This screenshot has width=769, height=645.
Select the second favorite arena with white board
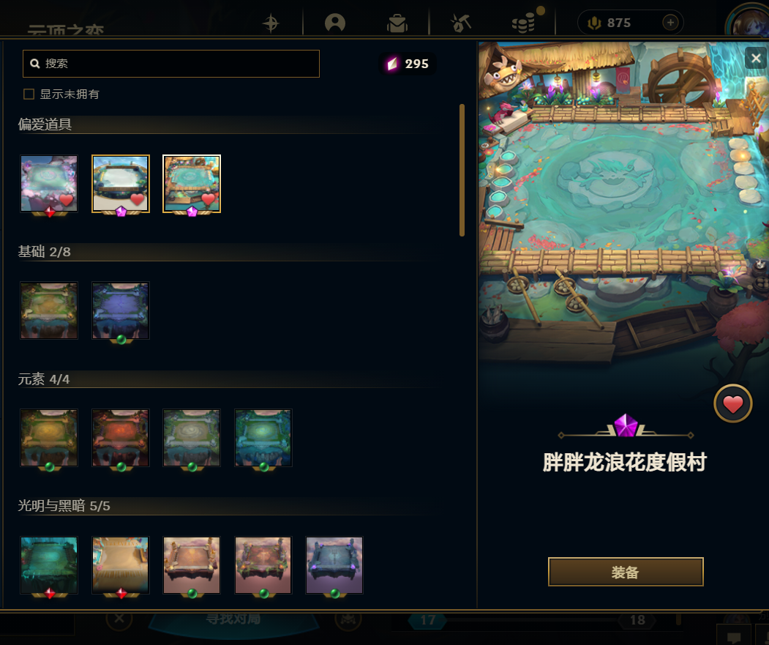[x=121, y=184]
